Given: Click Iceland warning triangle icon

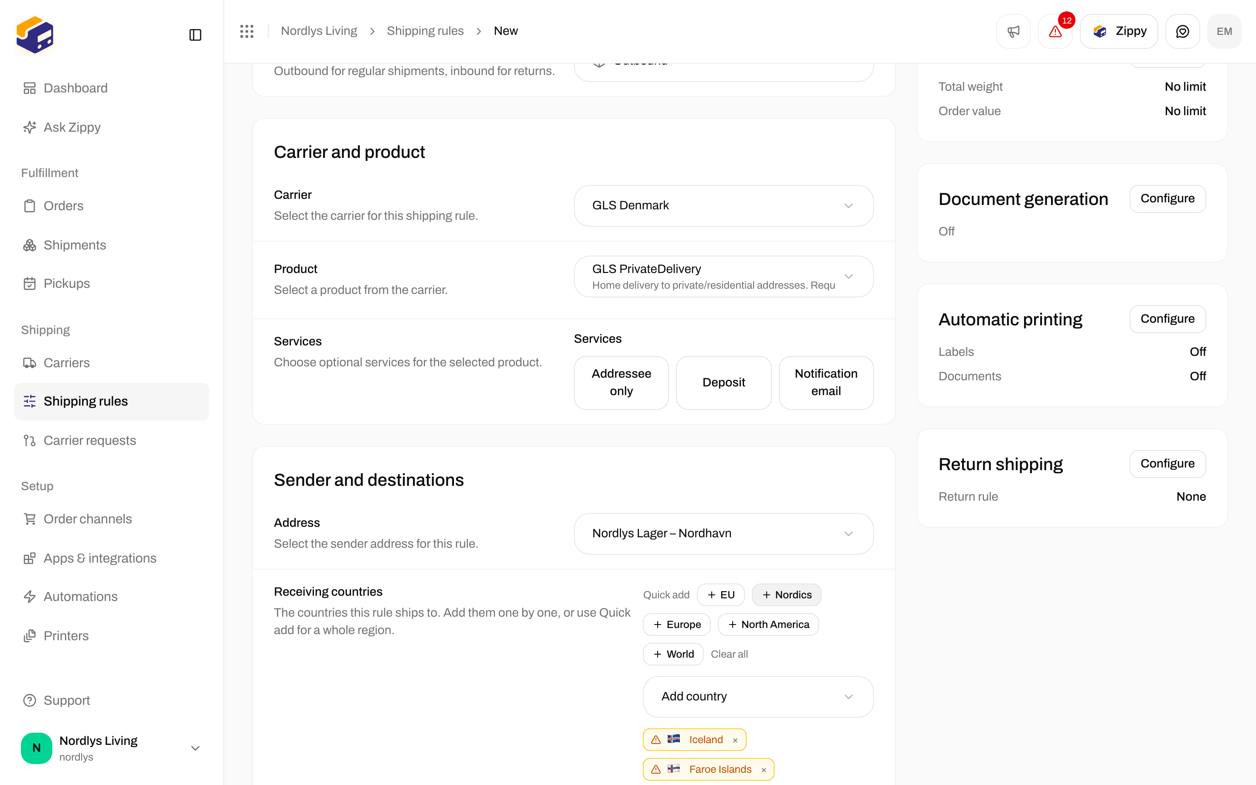Looking at the screenshot, I should pos(656,740).
